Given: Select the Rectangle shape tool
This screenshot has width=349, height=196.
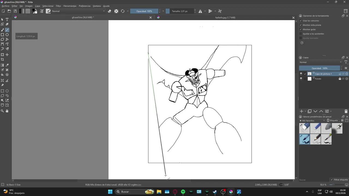Looking at the screenshot, I should click(x=2, y=35).
